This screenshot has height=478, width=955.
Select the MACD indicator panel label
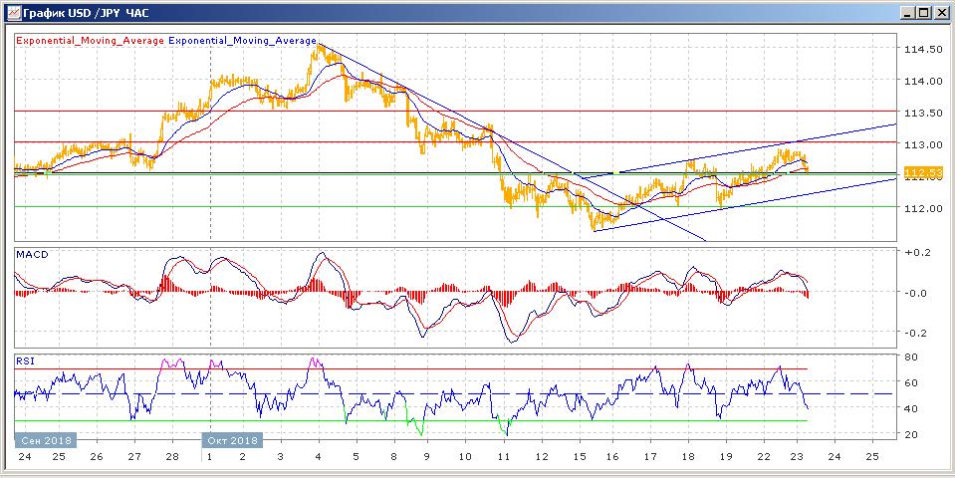click(x=33, y=255)
